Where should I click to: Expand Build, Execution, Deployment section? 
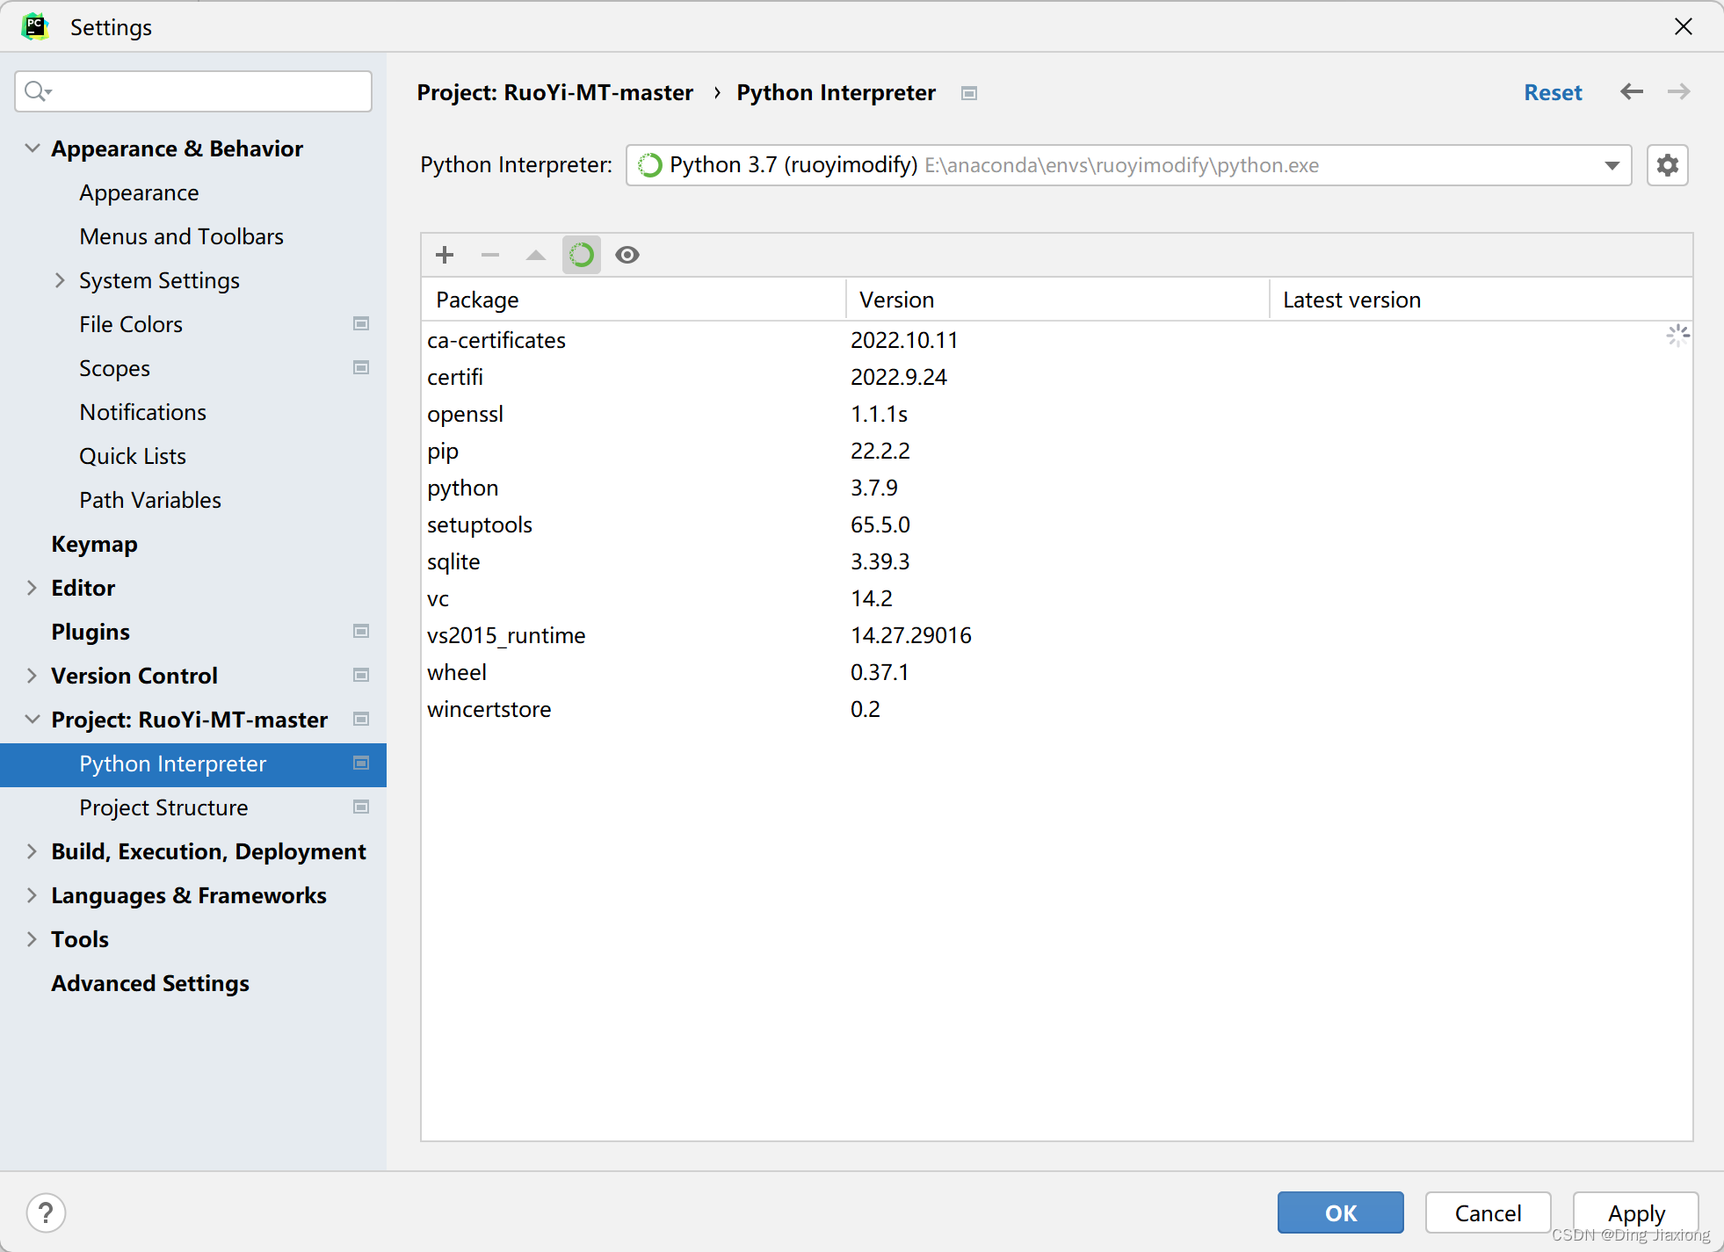pos(33,851)
